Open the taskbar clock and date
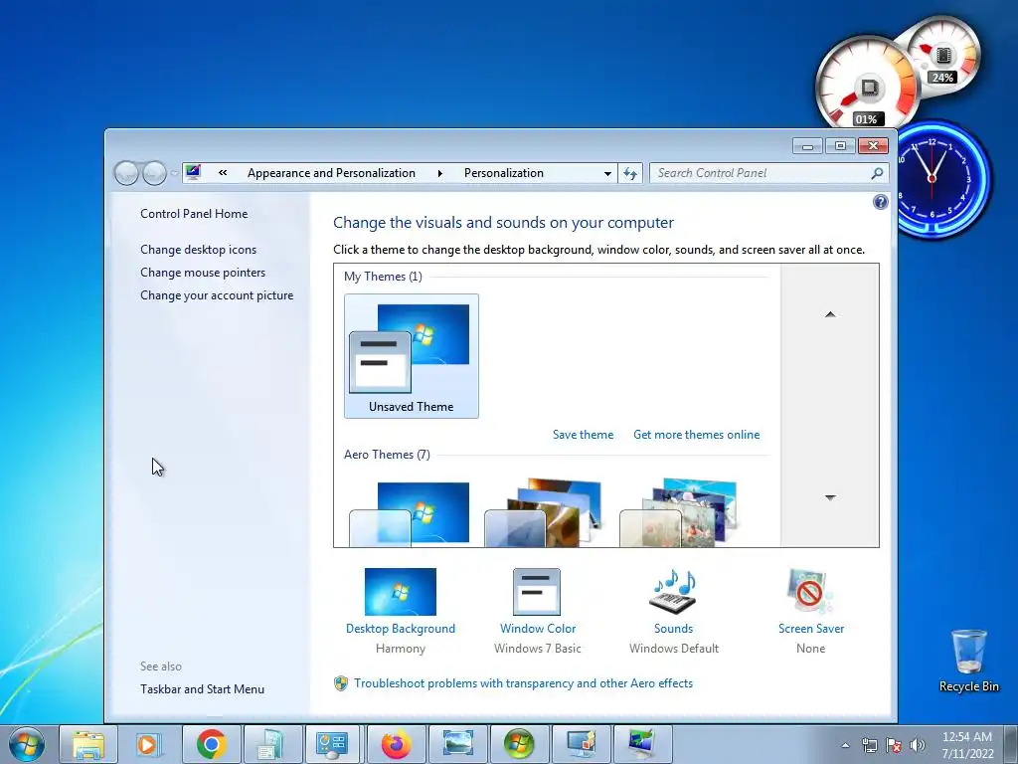 coord(967,745)
